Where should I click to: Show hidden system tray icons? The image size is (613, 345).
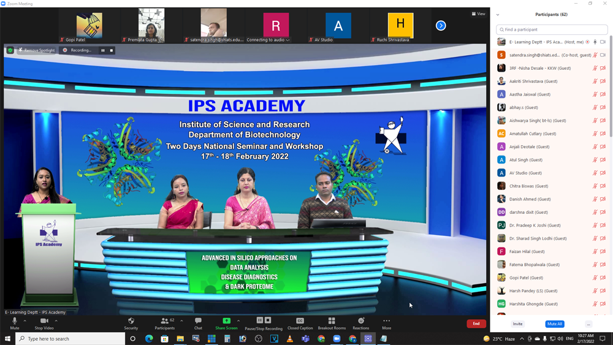tap(522, 339)
